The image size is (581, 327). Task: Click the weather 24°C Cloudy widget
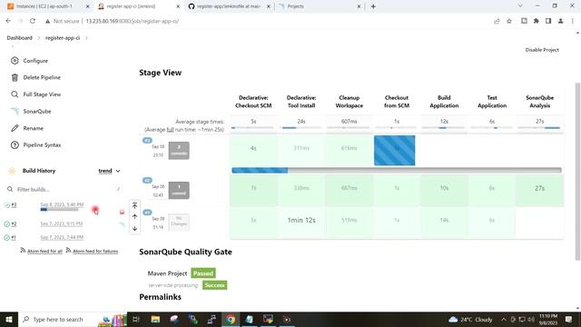click(x=470, y=319)
